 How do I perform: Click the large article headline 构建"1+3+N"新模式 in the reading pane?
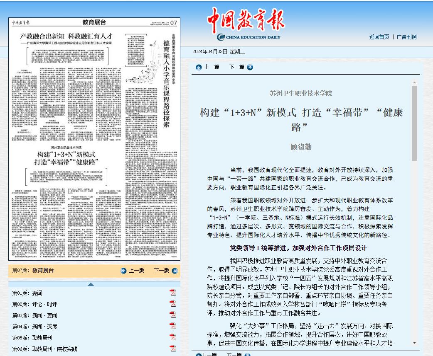pyautogui.click(x=301, y=120)
